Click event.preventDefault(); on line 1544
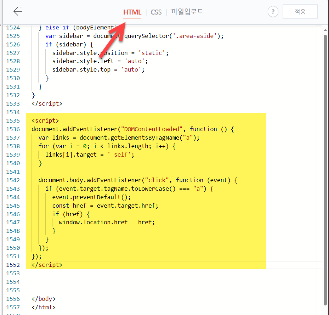Screen dimensions: 329x315 pos(91,197)
